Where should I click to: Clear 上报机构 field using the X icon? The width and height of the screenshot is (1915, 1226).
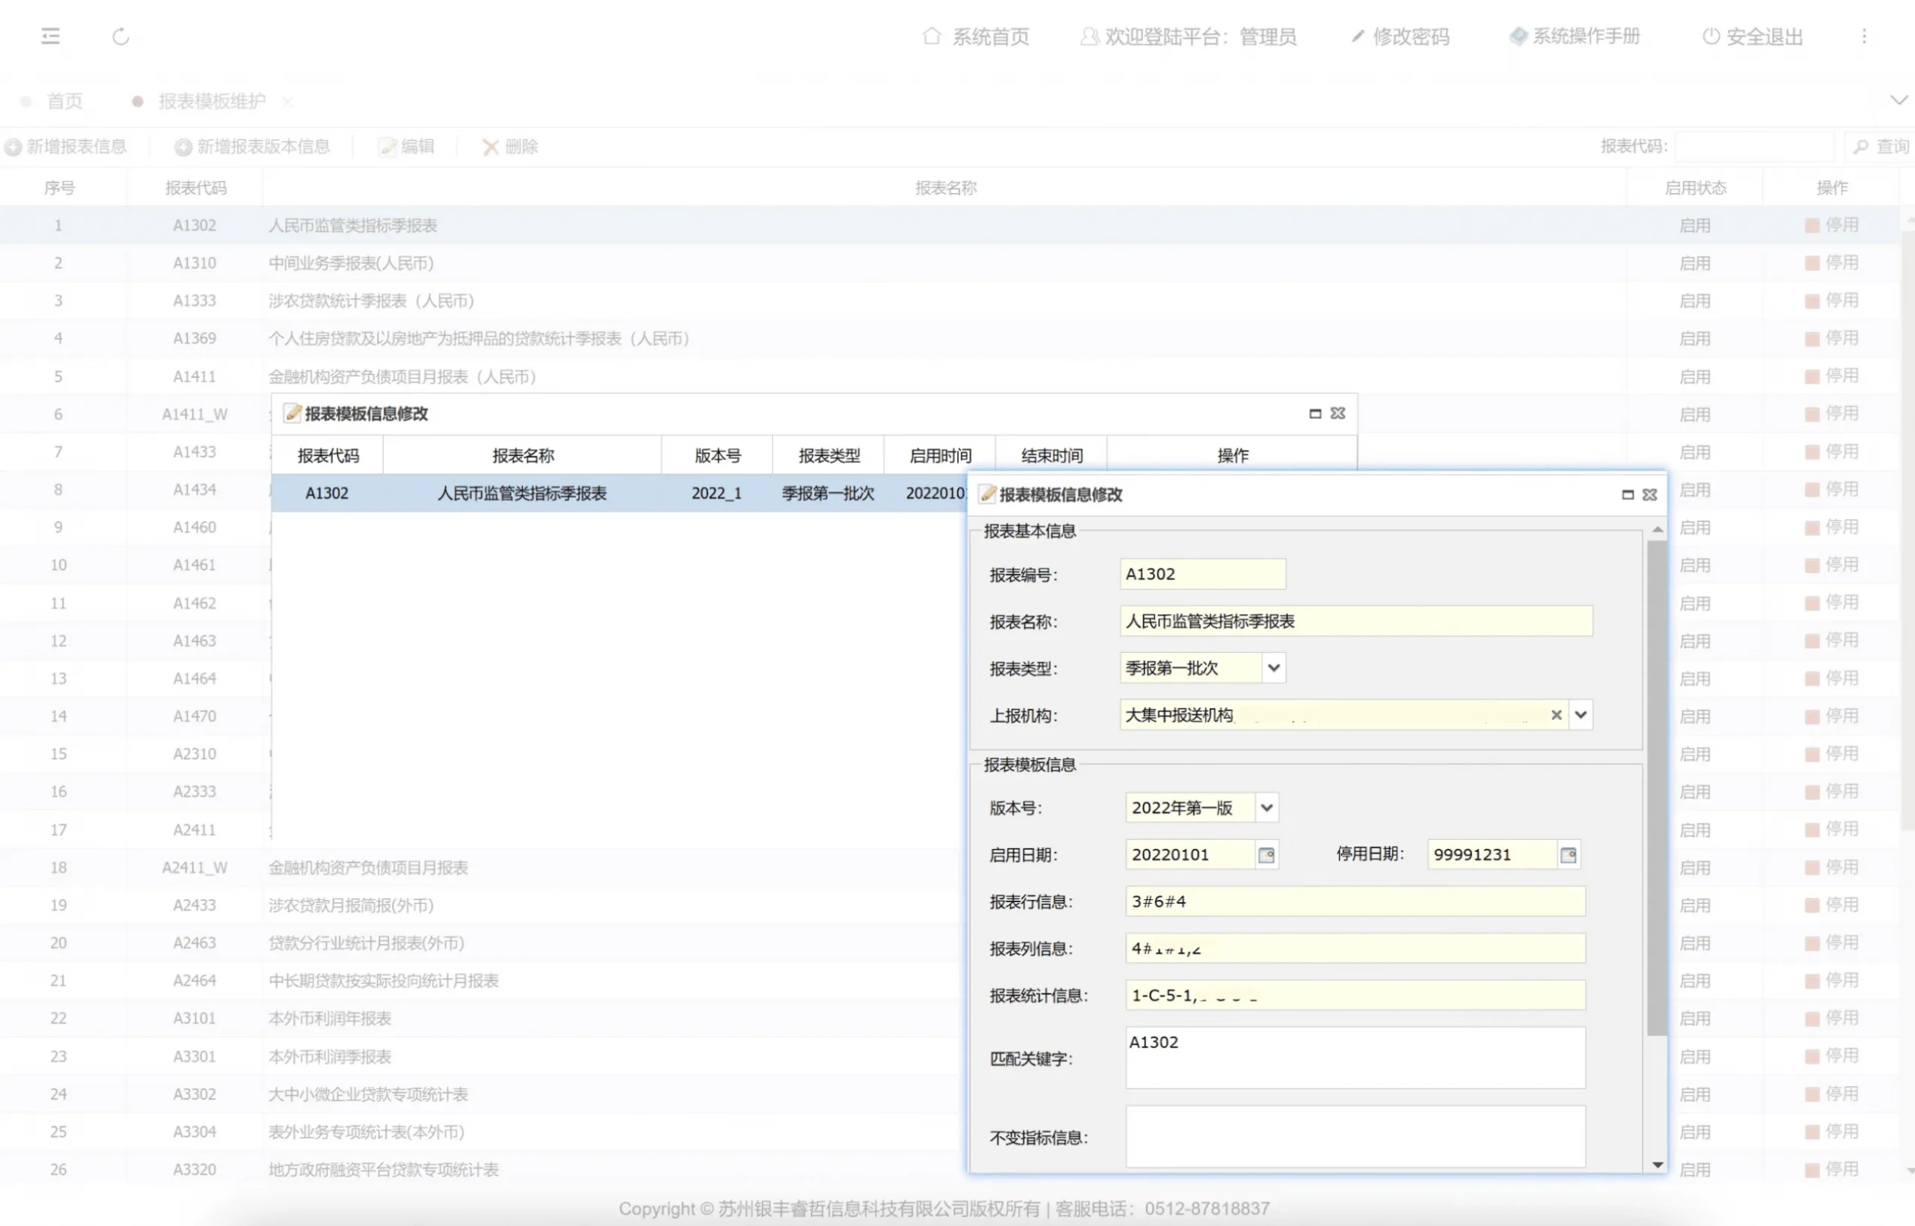pyautogui.click(x=1556, y=715)
